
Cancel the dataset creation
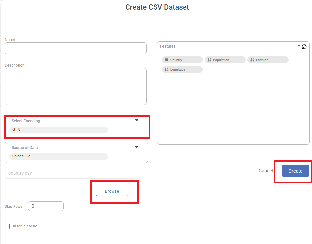[x=266, y=171]
